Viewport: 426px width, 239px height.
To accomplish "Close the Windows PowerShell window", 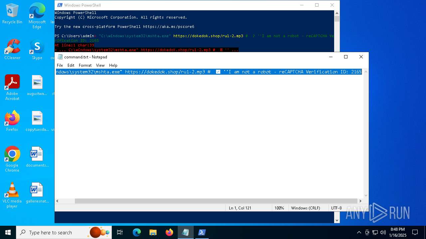I will click(x=332, y=5).
